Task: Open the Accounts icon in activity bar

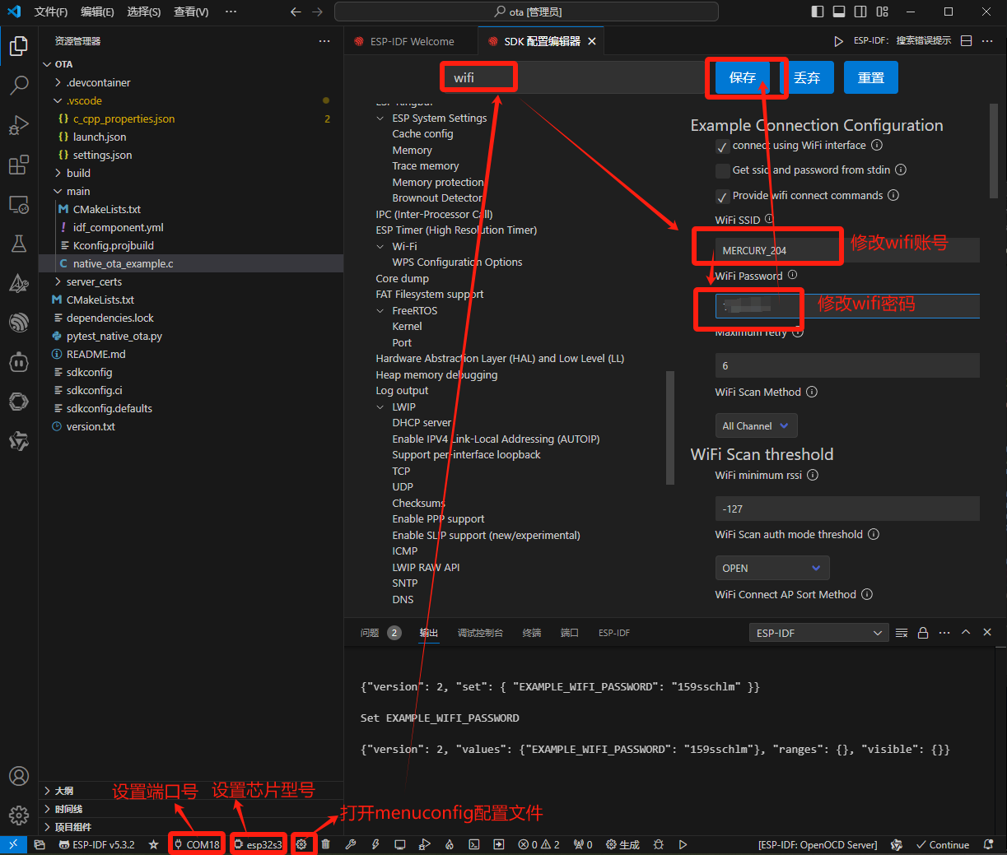Action: tap(19, 776)
